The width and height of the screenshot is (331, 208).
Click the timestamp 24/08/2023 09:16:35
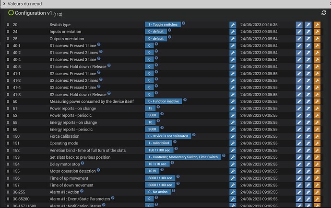(259, 24)
